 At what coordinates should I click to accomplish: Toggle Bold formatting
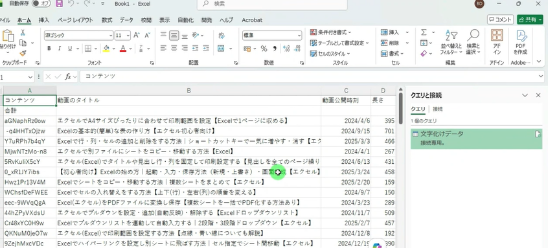point(49,48)
